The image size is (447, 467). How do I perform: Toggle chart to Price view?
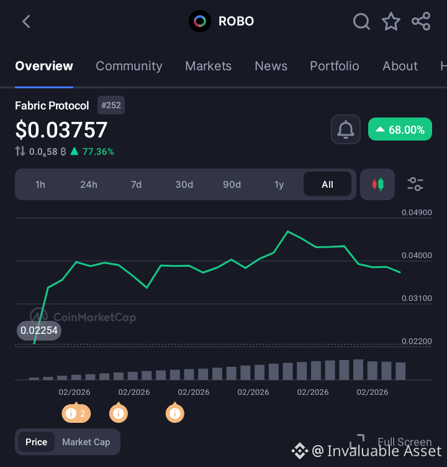(x=36, y=442)
